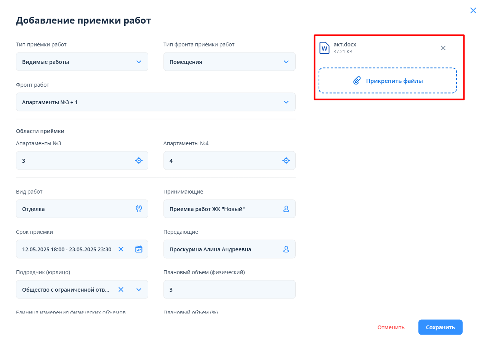The height and width of the screenshot is (346, 479).
Task: Open the Тип фронта приёмки работ dropdown
Action: pos(286,62)
